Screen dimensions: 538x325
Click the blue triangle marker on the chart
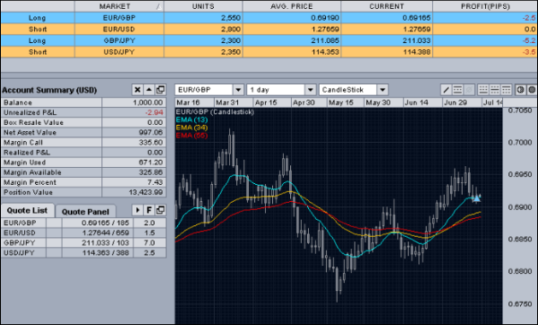[x=477, y=198]
